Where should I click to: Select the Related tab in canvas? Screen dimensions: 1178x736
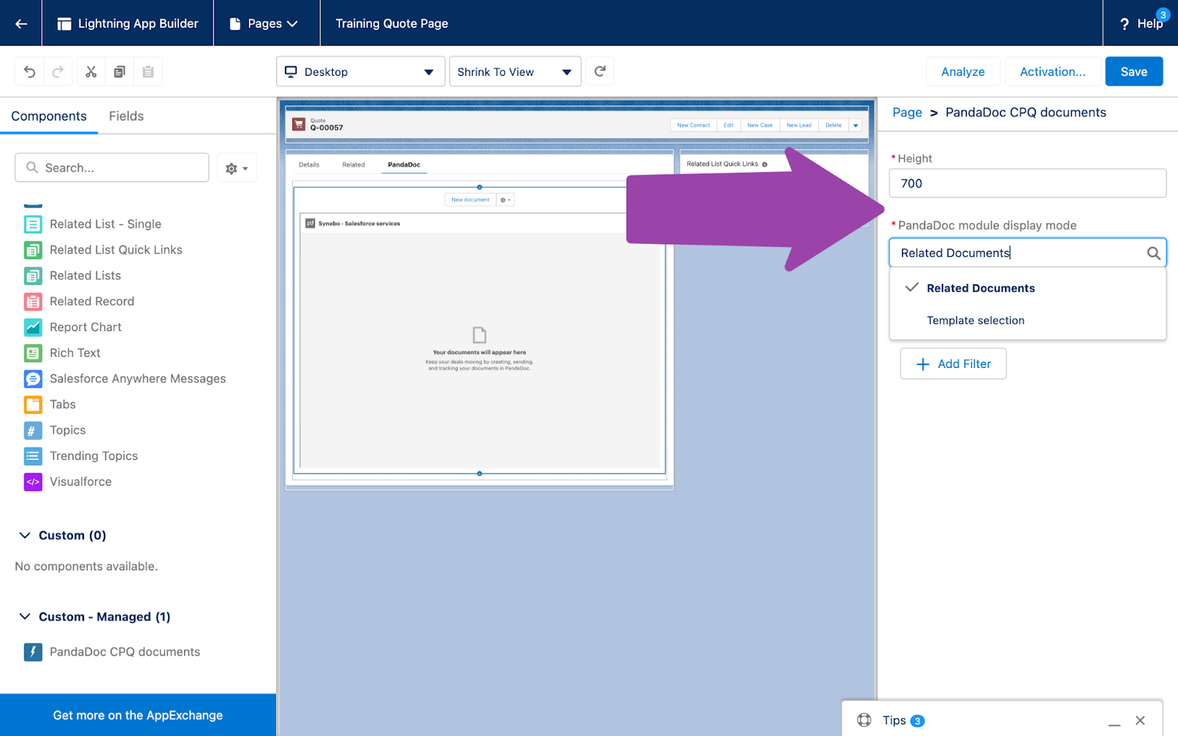tap(353, 164)
